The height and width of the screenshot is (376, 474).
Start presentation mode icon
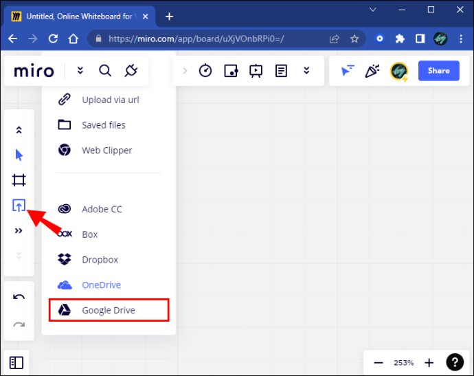(256, 71)
